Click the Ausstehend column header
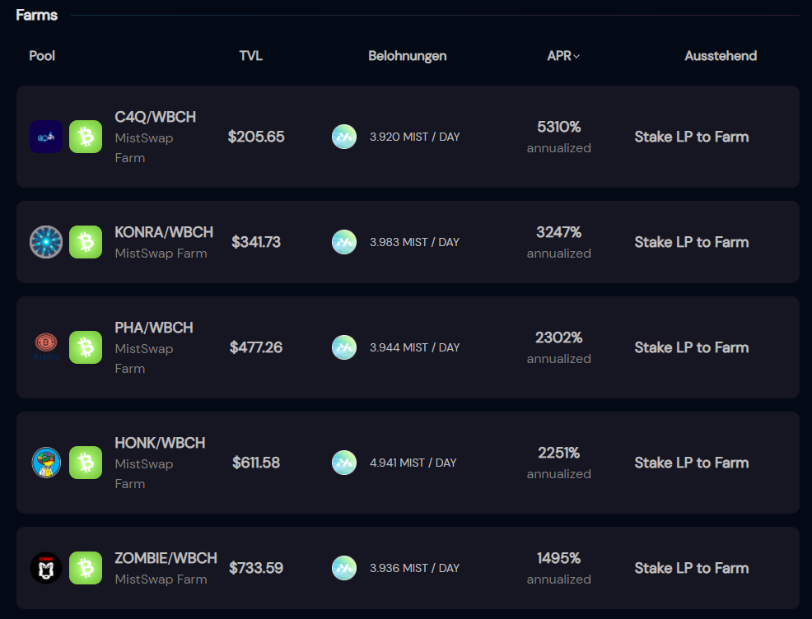 721,56
